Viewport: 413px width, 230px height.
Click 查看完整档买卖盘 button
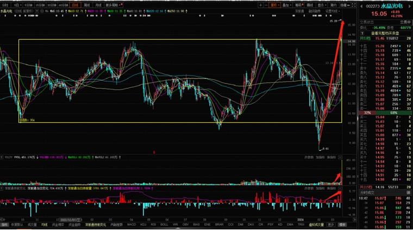[x=385, y=33]
